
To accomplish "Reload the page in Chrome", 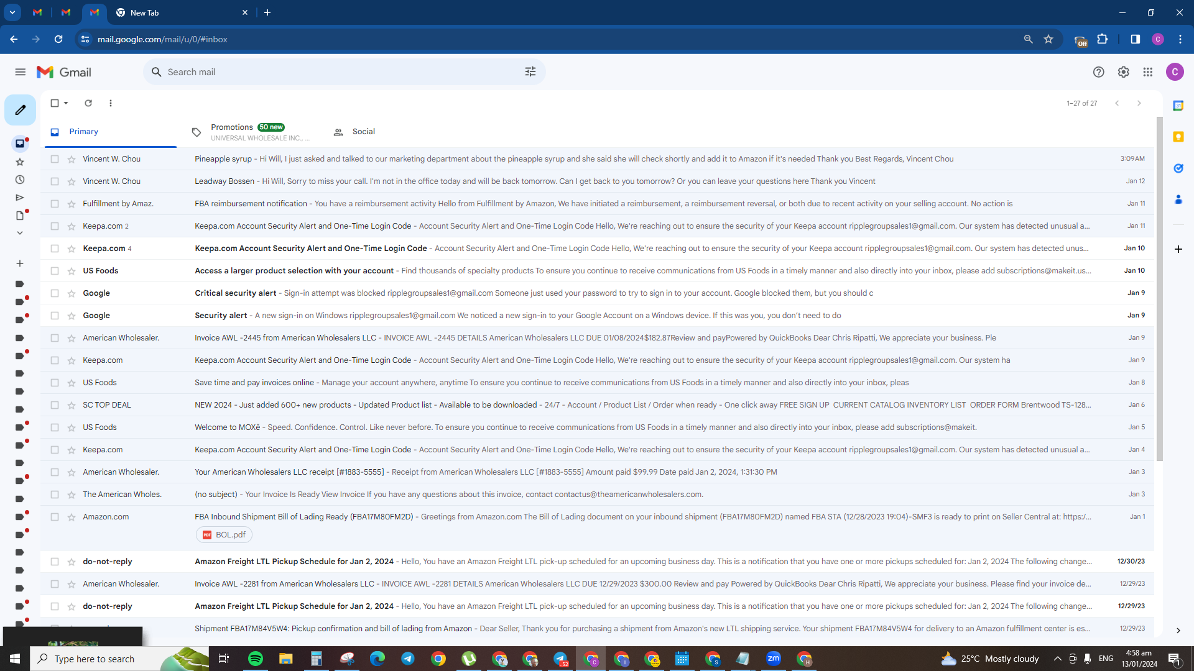I will pos(58,39).
